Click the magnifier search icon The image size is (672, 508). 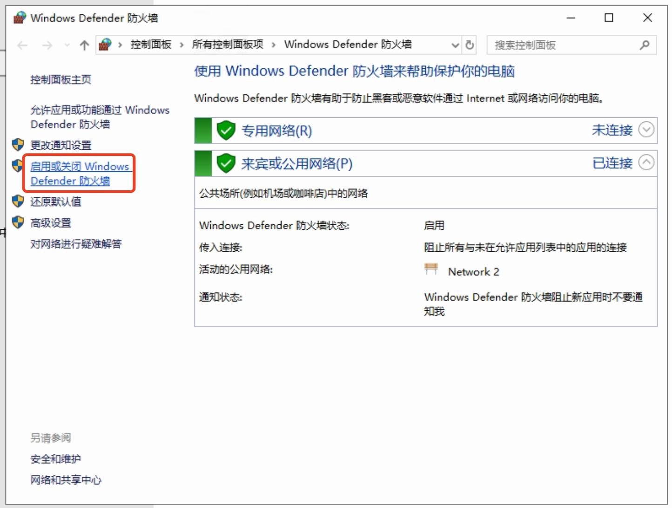tap(645, 45)
